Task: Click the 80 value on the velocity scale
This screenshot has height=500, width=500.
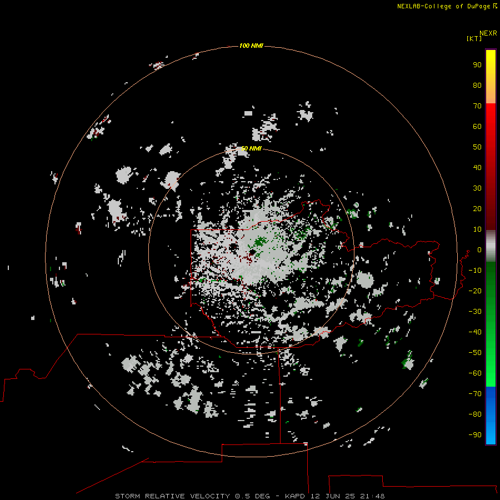Action: click(477, 85)
